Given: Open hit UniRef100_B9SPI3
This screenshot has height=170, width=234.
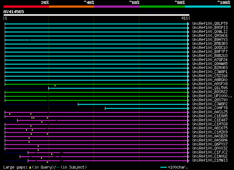Looking at the screenshot, I should click(x=210, y=28).
